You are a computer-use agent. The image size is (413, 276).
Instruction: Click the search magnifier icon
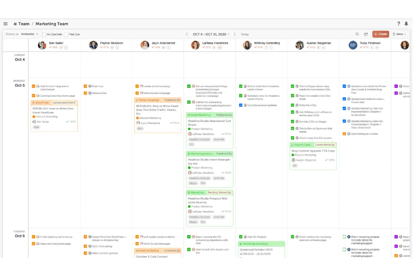357,34
